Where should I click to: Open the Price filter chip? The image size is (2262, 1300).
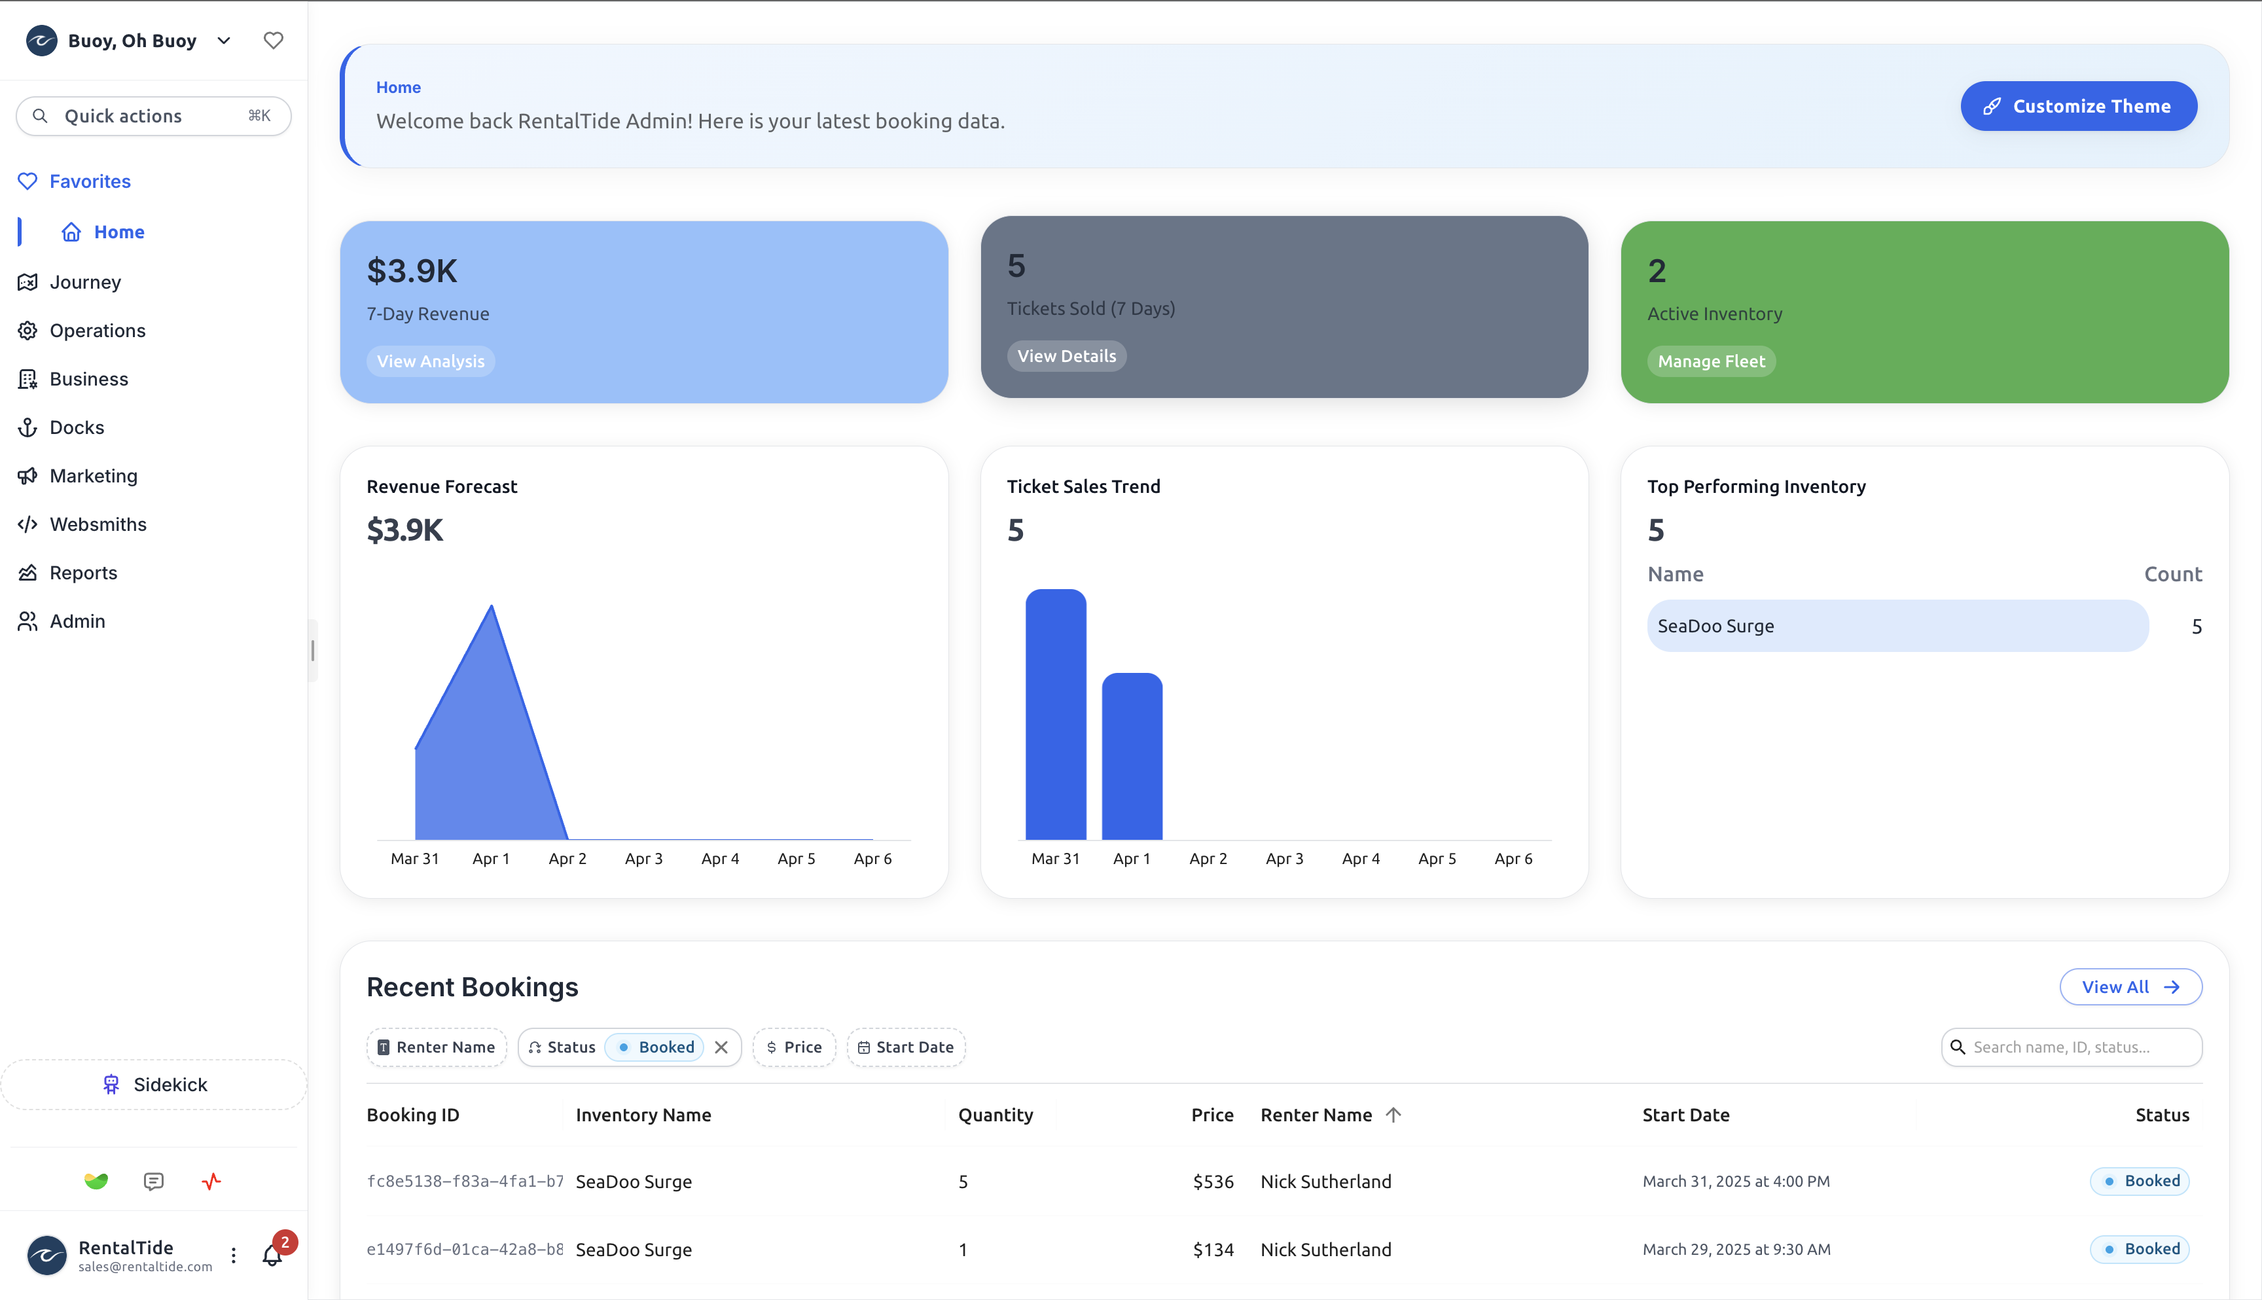click(793, 1047)
